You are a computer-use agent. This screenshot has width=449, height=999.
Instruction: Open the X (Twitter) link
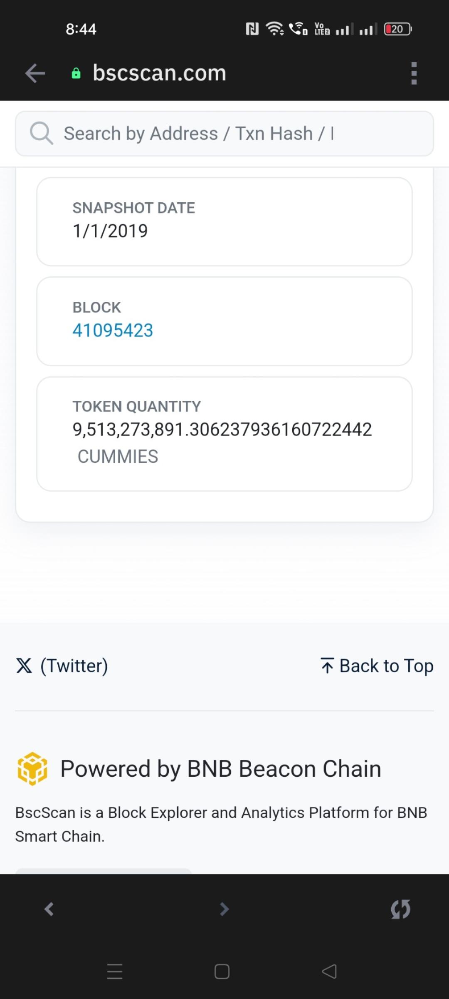click(x=74, y=666)
